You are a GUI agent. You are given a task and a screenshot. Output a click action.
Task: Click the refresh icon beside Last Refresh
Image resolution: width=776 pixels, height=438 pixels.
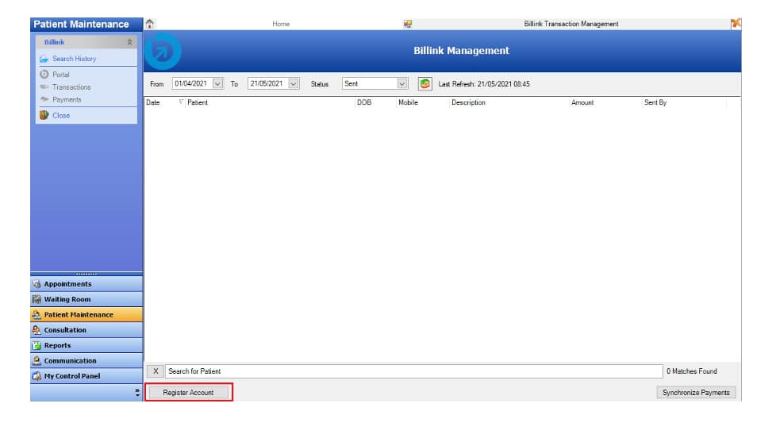pyautogui.click(x=425, y=83)
